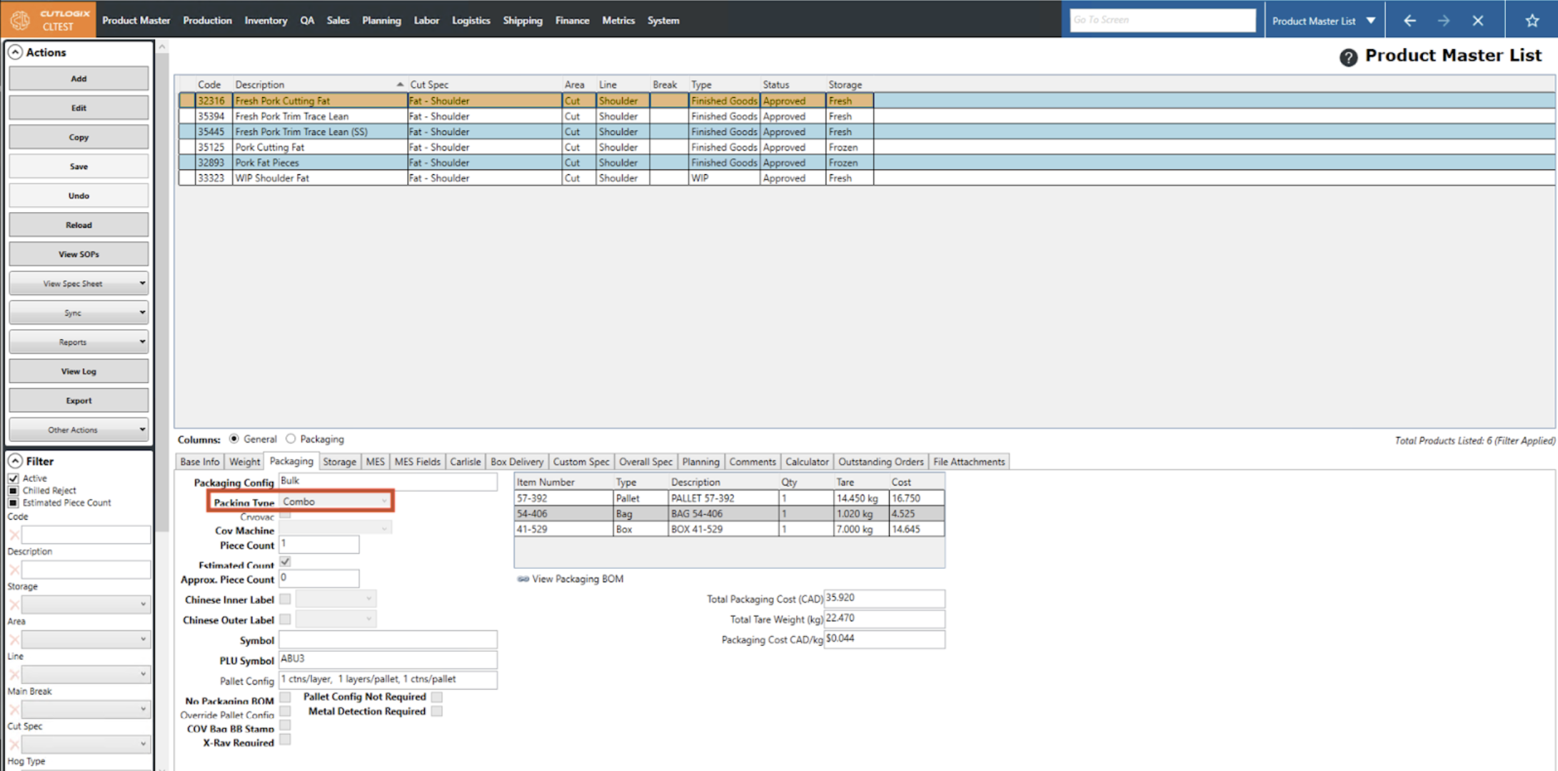This screenshot has height=771, width=1558.
Task: Click the back navigation arrow
Action: tap(1409, 21)
